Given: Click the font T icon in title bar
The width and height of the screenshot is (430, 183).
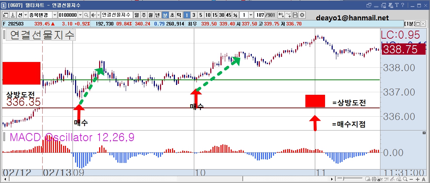Looking at the screenshot, I should click(397, 5).
